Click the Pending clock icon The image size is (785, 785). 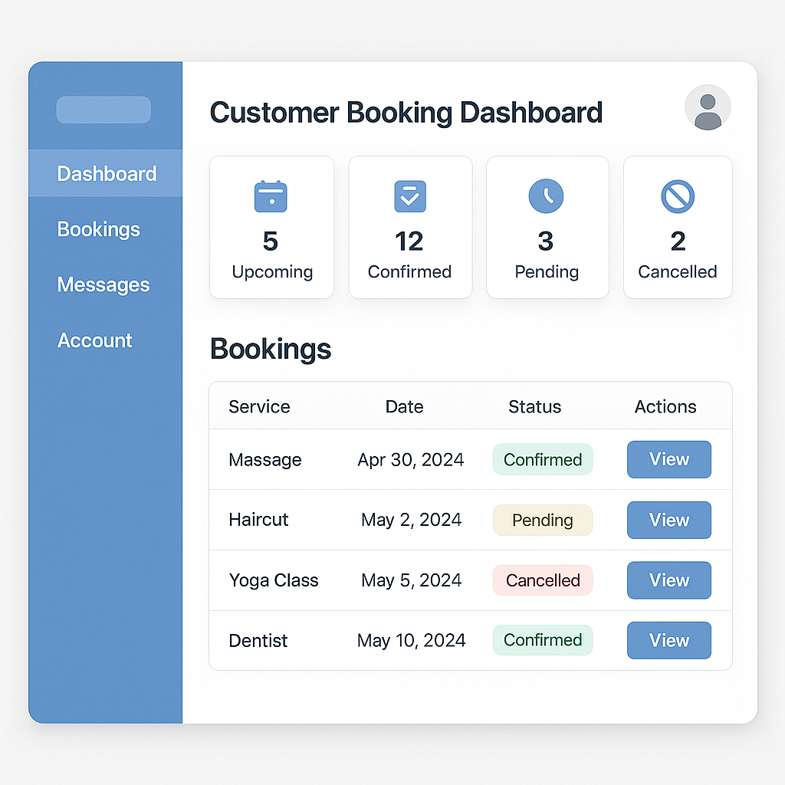[546, 196]
